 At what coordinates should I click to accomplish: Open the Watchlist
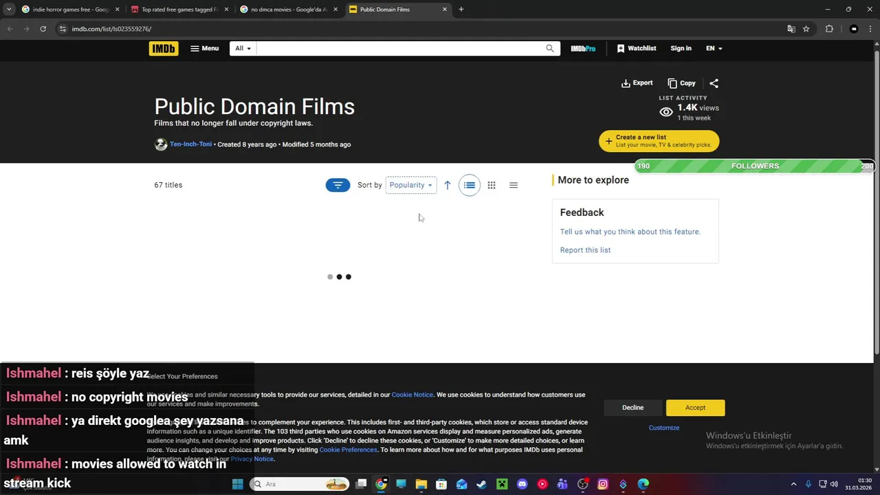pyautogui.click(x=637, y=48)
